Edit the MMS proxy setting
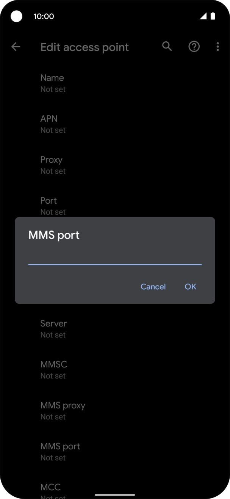Screen dimensions: 230x499 click(63, 411)
